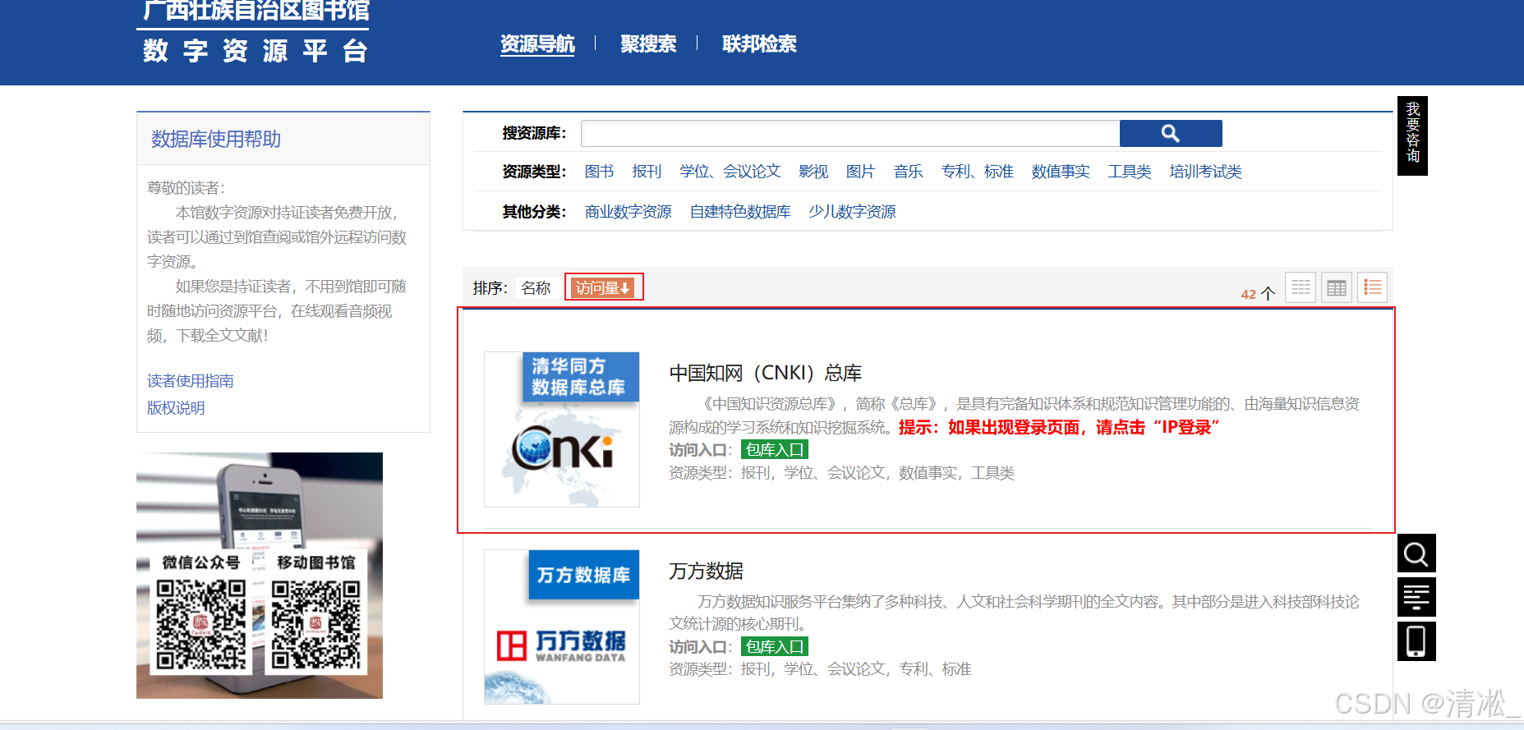Switch to table grid view icon

(1337, 287)
